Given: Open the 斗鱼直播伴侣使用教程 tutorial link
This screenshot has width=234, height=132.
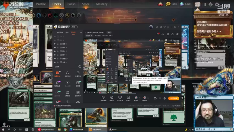Looking at the screenshot, I should point(62,106).
